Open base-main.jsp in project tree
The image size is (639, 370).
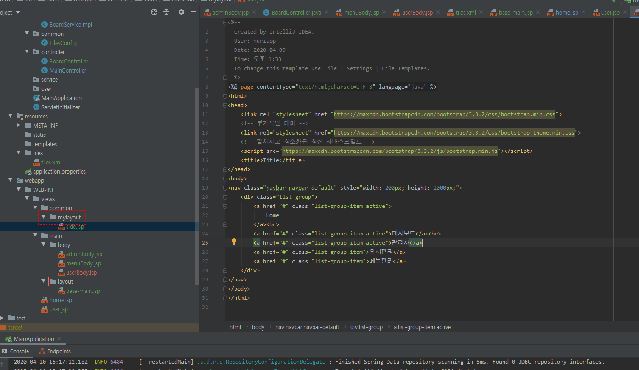pos(83,291)
